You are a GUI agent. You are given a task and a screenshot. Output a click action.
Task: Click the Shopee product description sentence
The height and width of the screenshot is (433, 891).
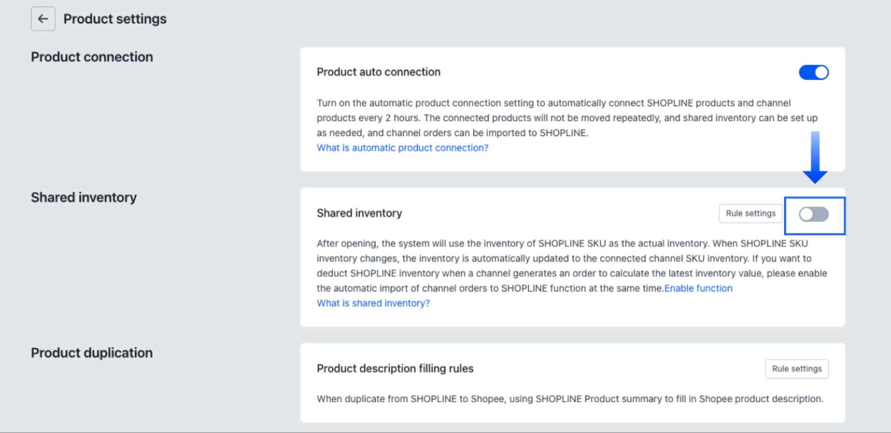[x=570, y=399]
